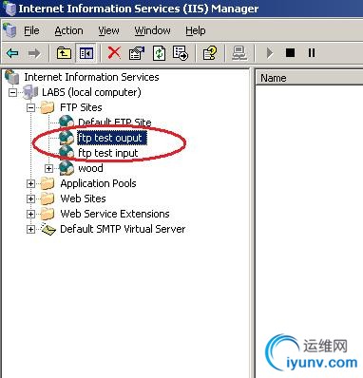Open the File menu

[31, 30]
